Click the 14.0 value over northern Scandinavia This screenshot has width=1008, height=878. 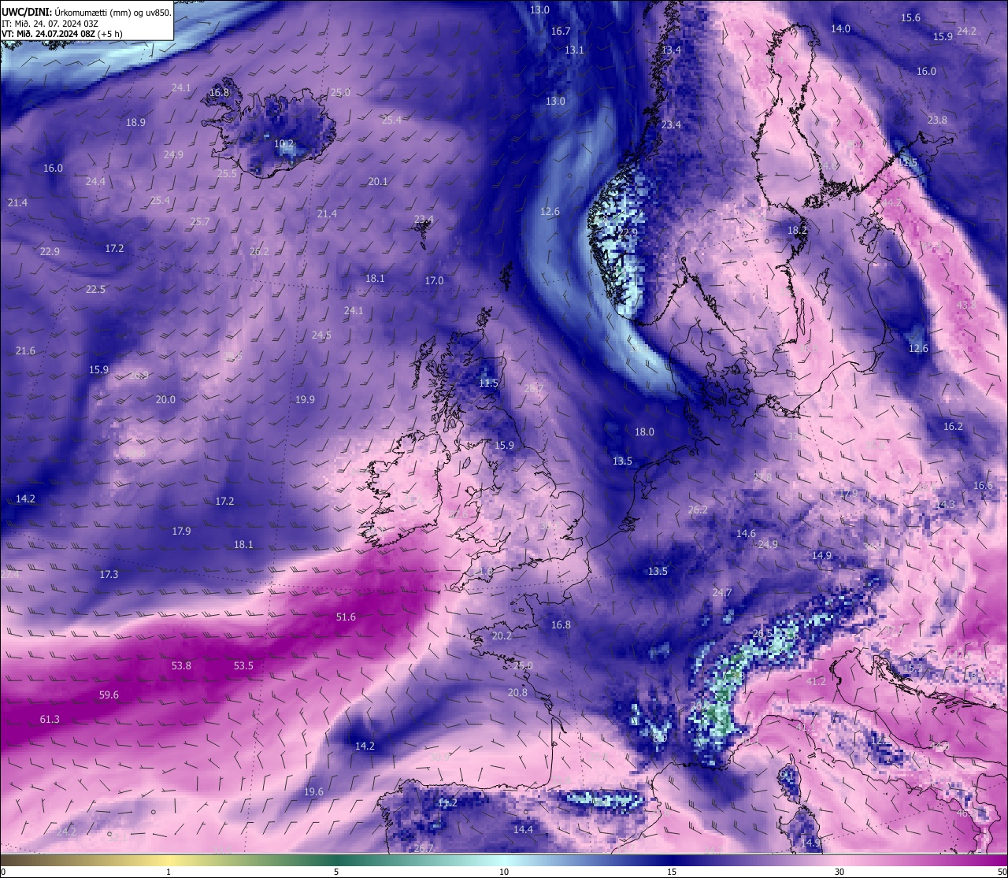point(840,28)
